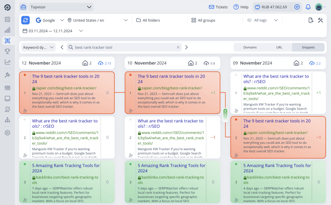Open the sitemap hierarchy icon in sidebar
Screen dimensions: 331x205
tap(7, 120)
